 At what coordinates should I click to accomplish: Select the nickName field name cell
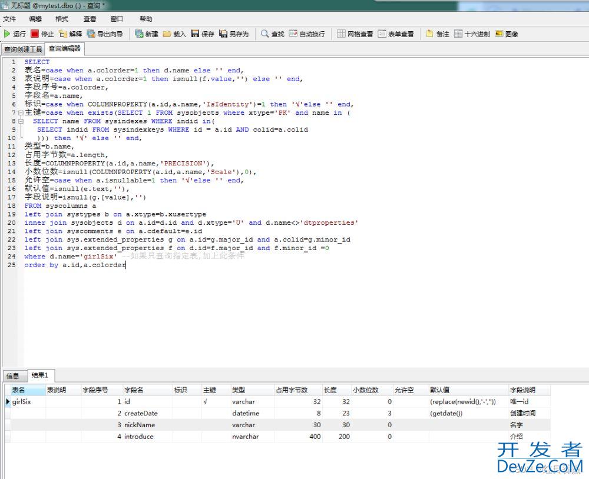coord(148,425)
